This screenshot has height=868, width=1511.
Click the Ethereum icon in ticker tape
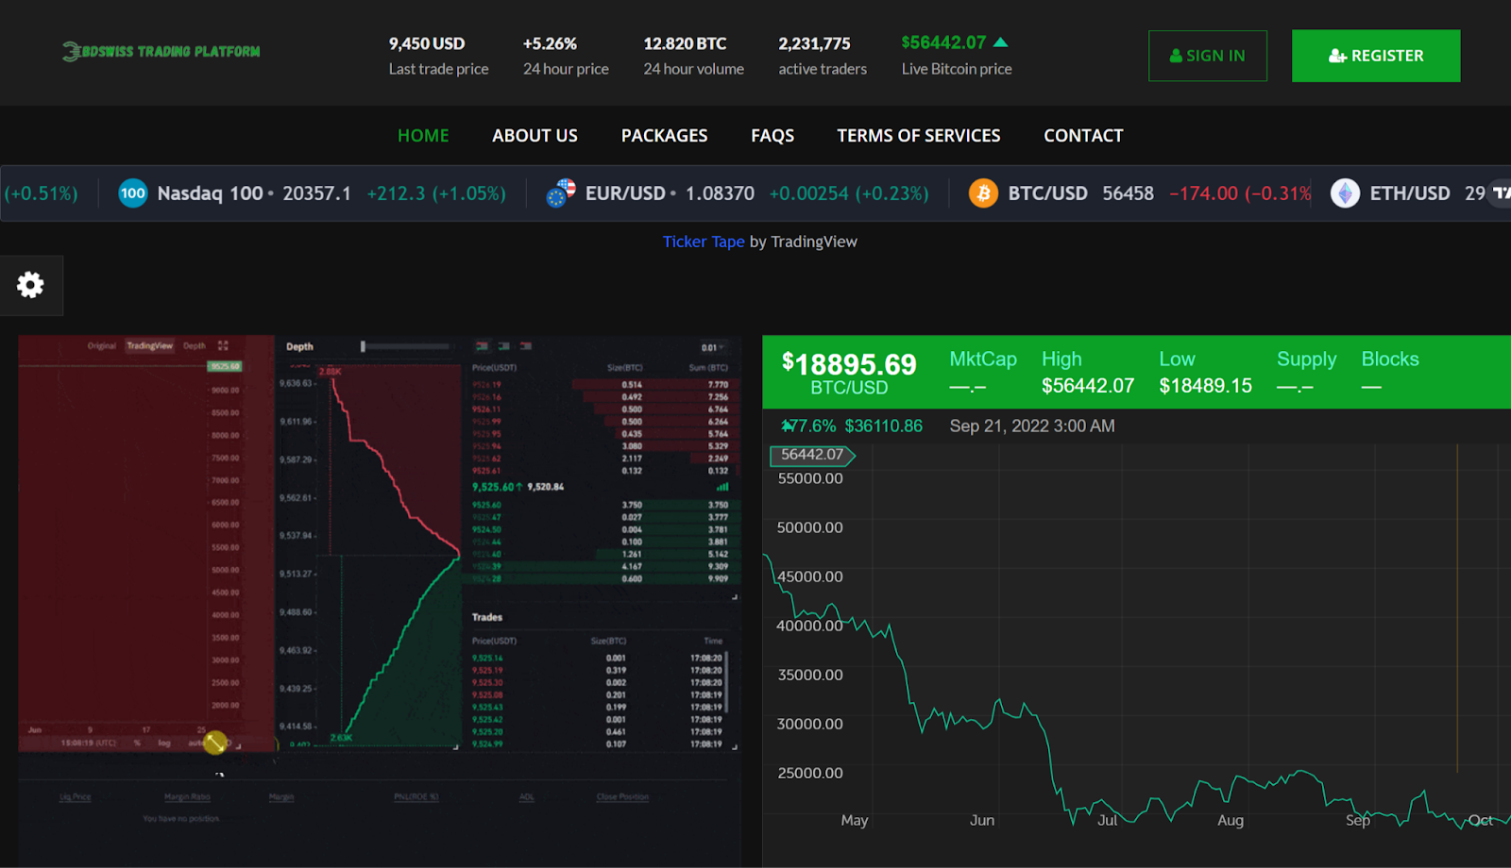(1345, 193)
